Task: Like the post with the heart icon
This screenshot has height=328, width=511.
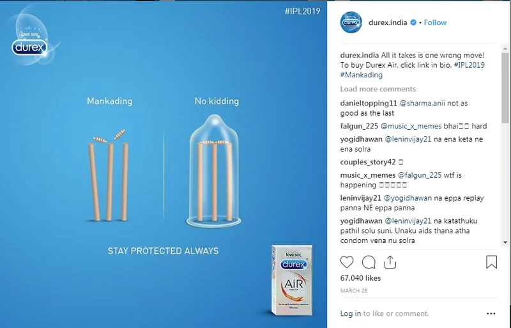Action: click(x=347, y=262)
